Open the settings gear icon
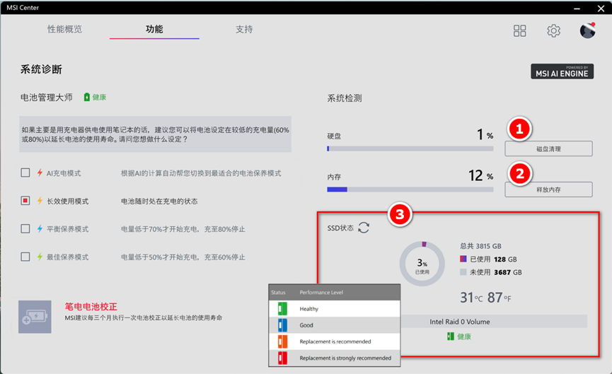Image resolution: width=612 pixels, height=374 pixels. (x=553, y=30)
